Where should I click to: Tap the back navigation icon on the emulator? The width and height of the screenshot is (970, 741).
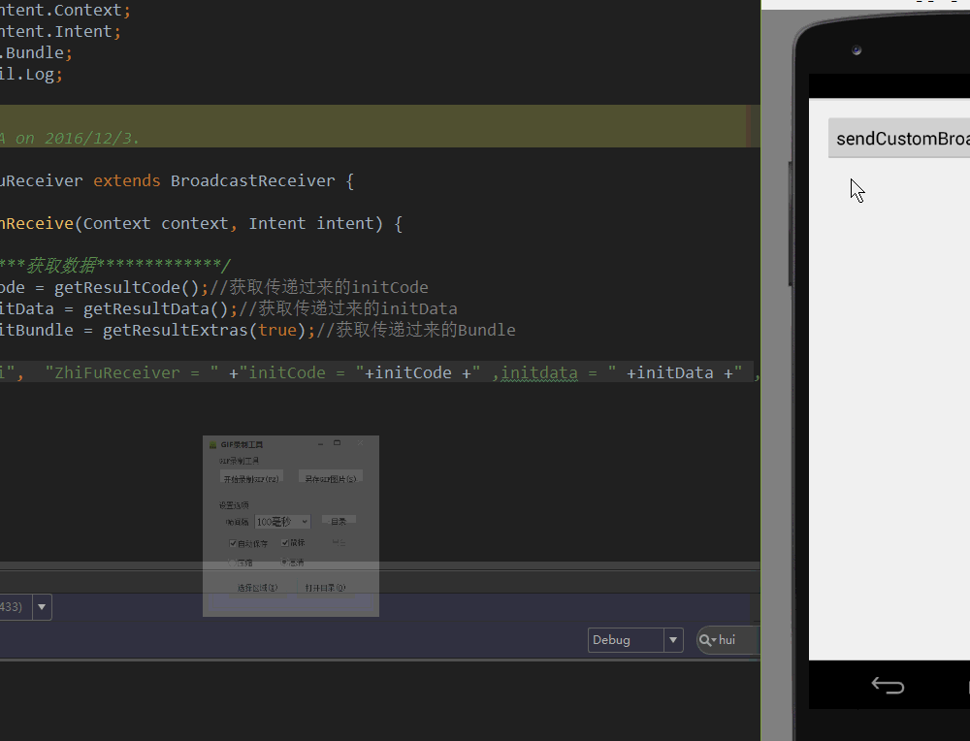(888, 685)
